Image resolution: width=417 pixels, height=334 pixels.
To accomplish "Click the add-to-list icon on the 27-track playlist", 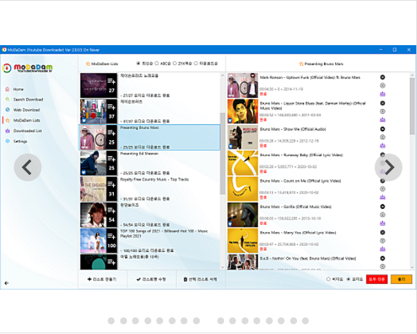I will coord(112,81).
